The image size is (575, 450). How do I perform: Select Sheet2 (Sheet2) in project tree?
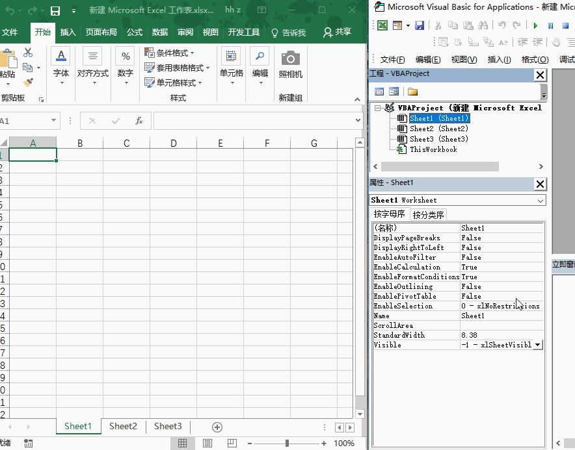click(439, 129)
